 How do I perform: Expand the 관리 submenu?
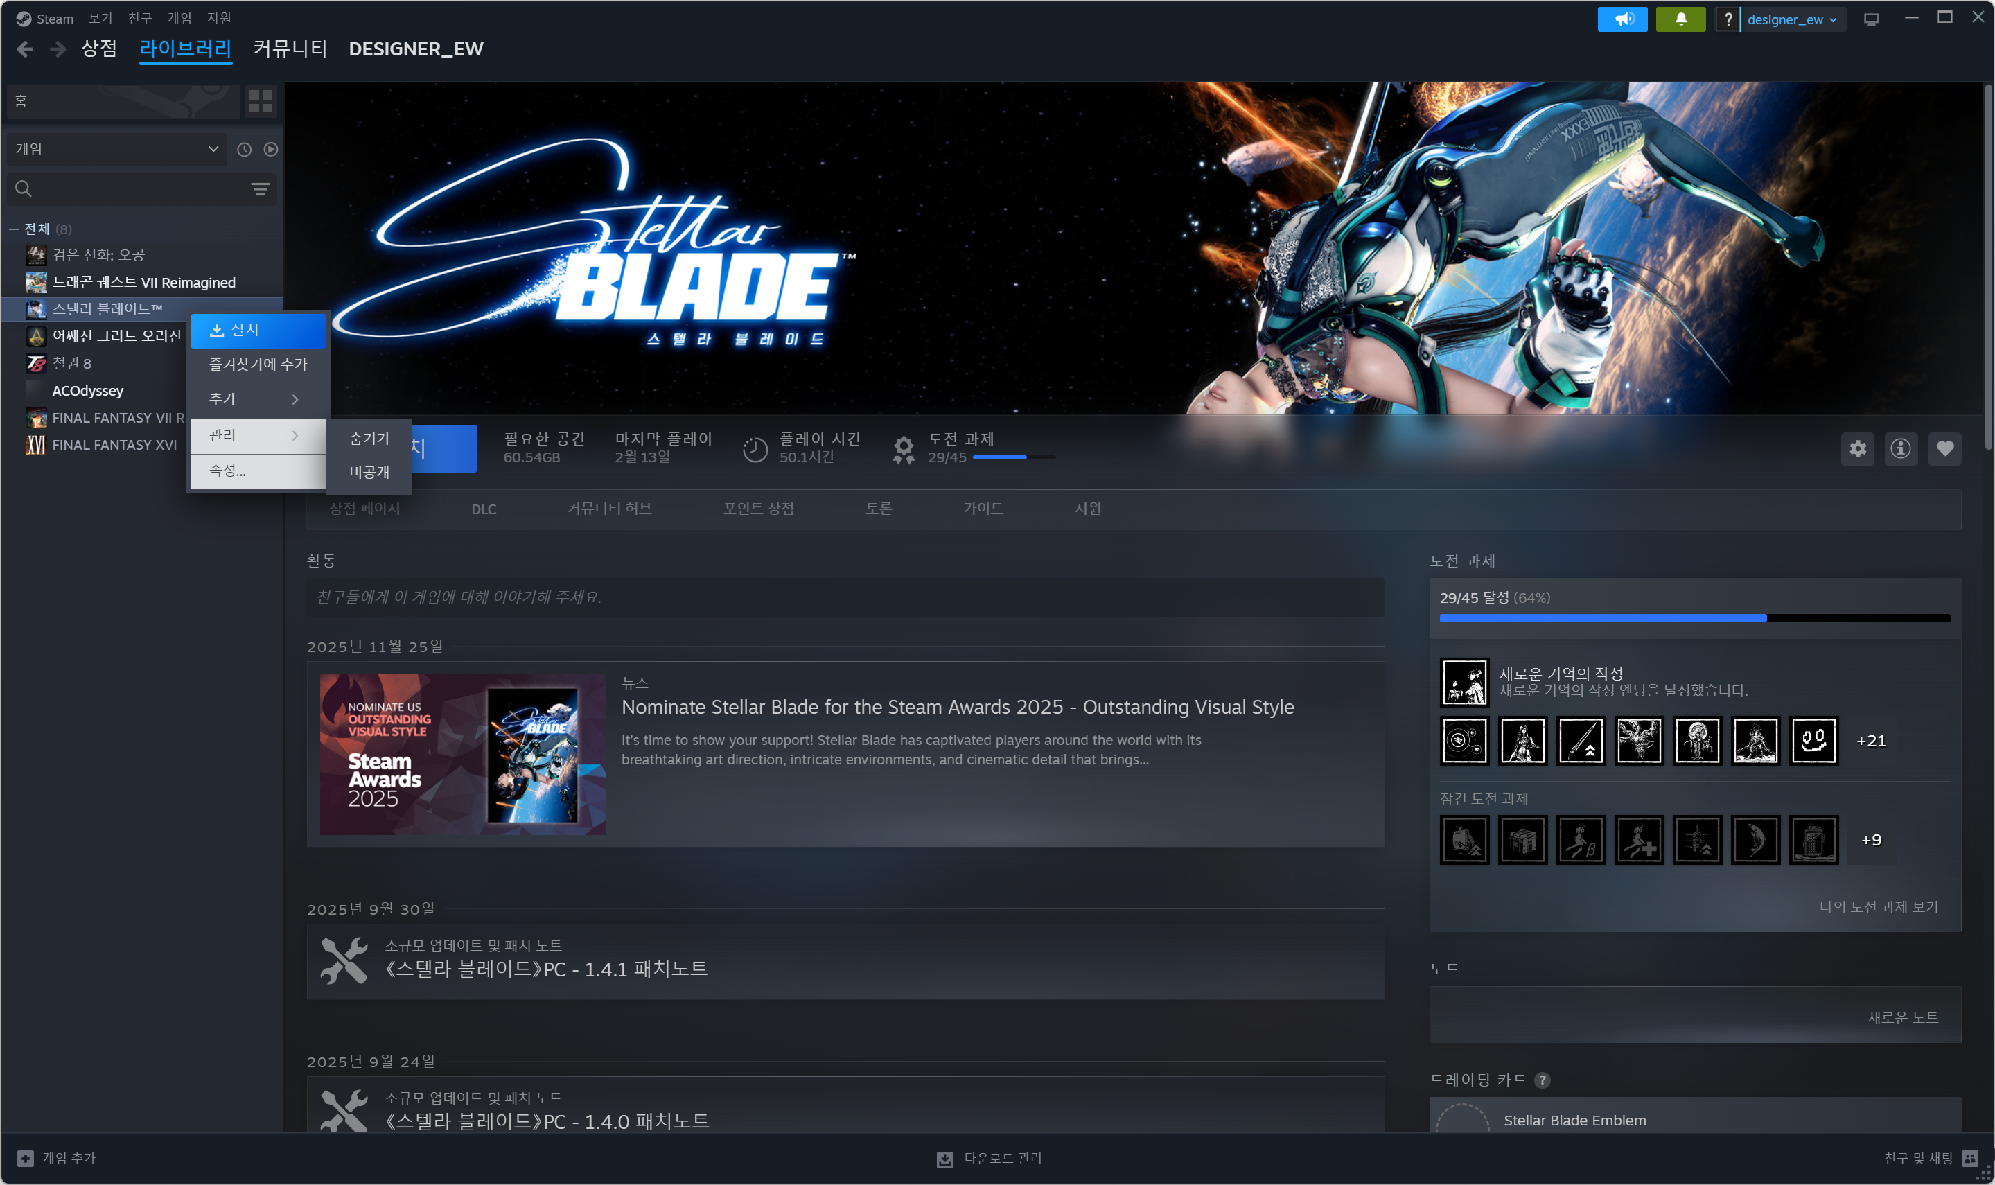pyautogui.click(x=258, y=436)
